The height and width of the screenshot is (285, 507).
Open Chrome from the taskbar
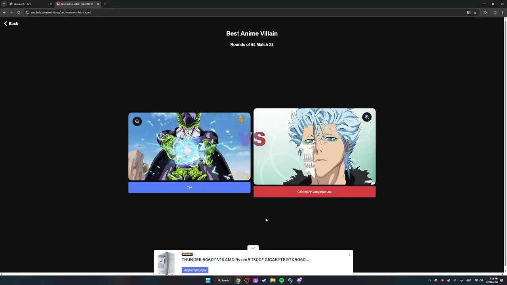tap(238, 280)
